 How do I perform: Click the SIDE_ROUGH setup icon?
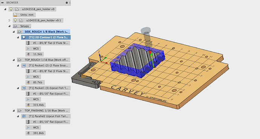(20, 32)
